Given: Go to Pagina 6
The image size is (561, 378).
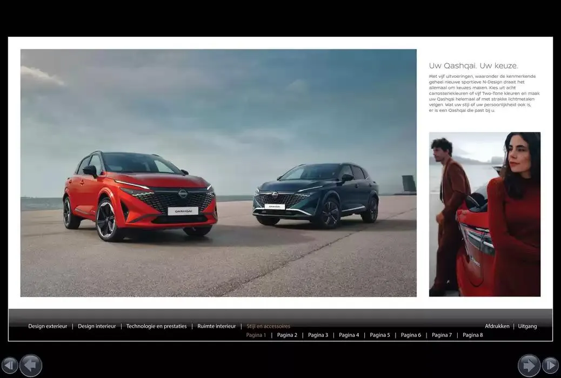Looking at the screenshot, I should click(411, 334).
